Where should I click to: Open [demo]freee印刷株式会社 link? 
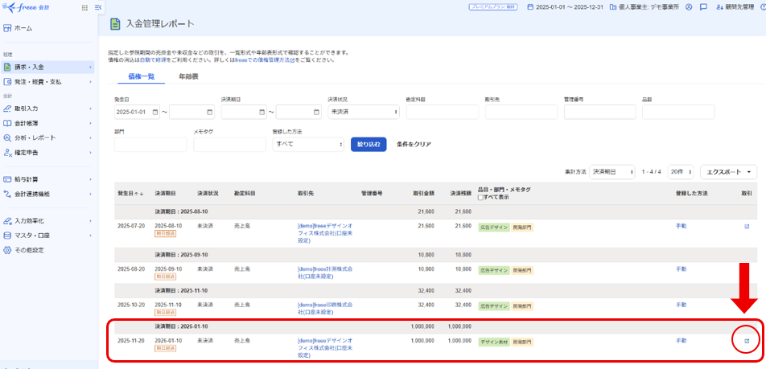click(x=325, y=308)
